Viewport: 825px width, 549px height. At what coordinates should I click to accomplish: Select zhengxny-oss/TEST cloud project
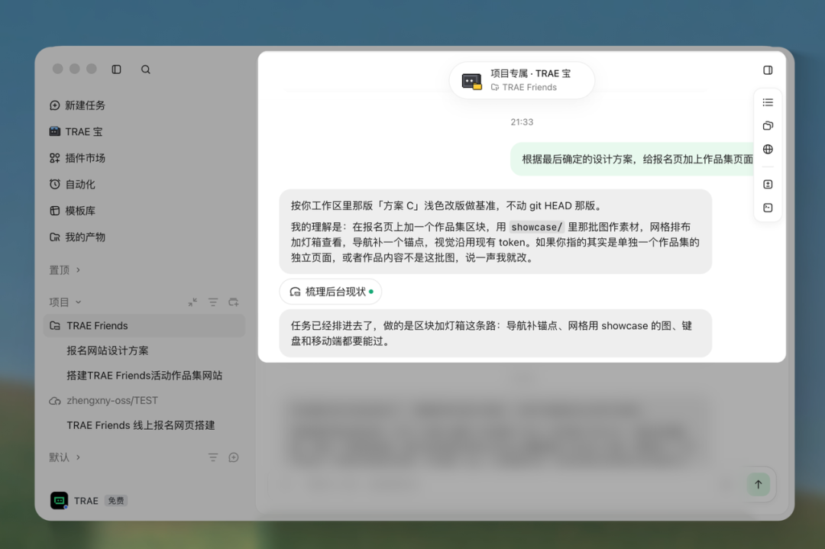(103, 400)
